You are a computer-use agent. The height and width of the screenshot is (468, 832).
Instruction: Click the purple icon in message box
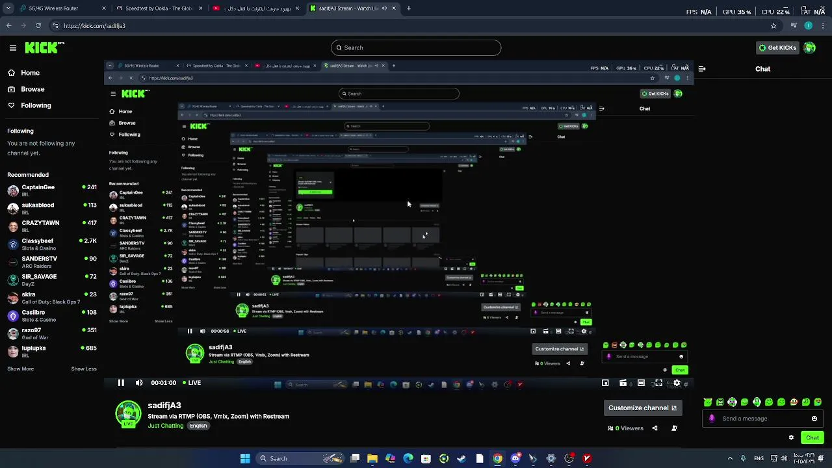(x=712, y=419)
